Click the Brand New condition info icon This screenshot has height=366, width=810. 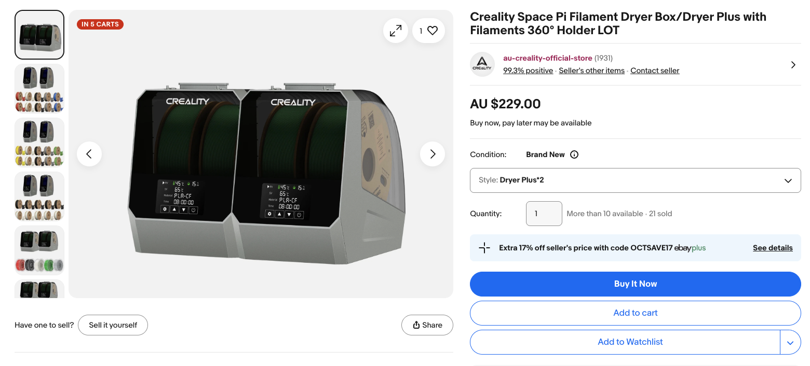[574, 154]
